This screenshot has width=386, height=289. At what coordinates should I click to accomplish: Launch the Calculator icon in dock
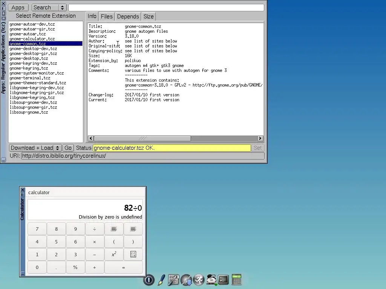237,280
